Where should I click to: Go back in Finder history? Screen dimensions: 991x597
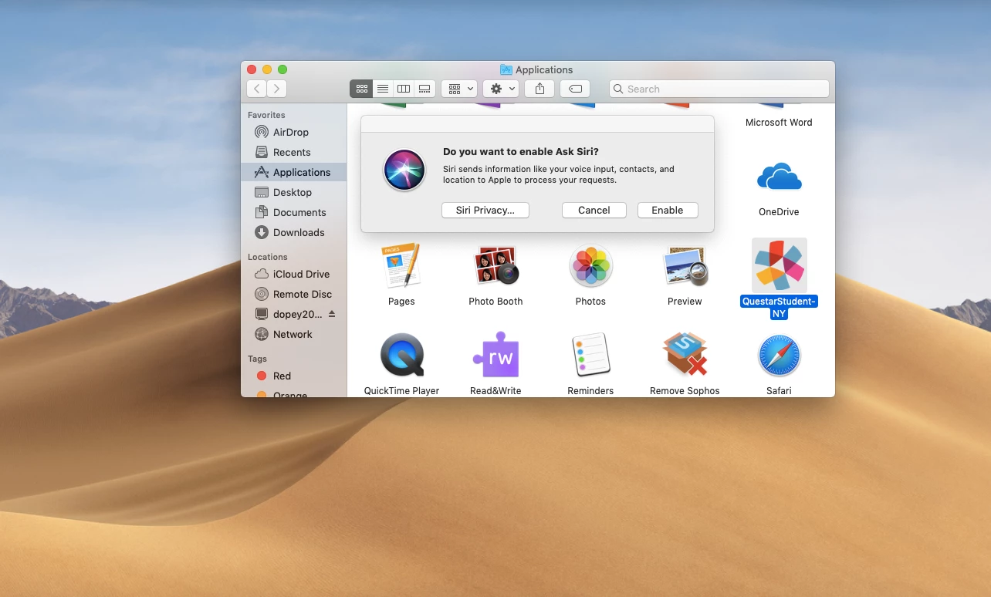click(x=256, y=89)
